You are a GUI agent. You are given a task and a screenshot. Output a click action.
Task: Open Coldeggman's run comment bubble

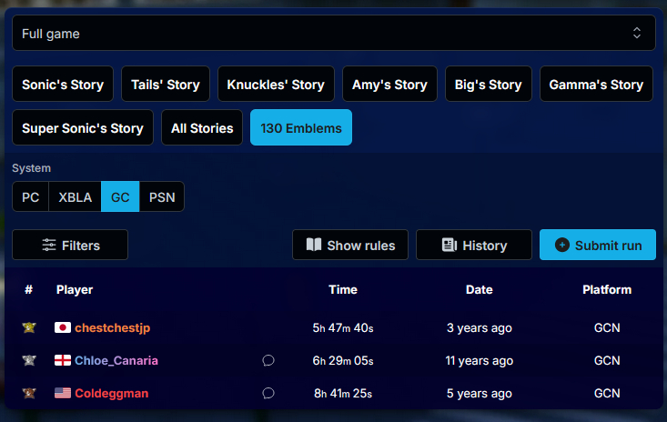pyautogui.click(x=268, y=393)
